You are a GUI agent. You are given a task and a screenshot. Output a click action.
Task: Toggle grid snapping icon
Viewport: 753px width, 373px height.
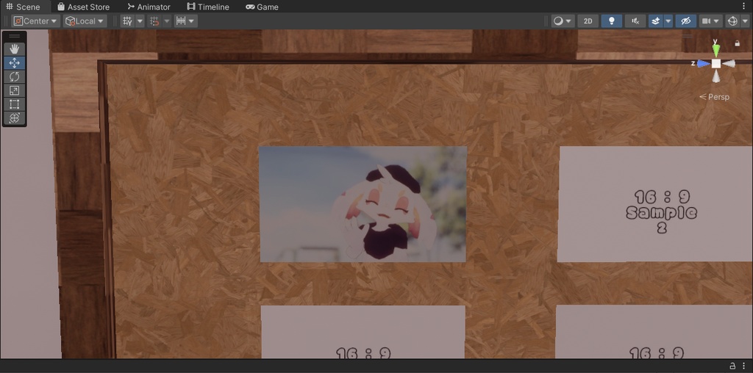(154, 21)
